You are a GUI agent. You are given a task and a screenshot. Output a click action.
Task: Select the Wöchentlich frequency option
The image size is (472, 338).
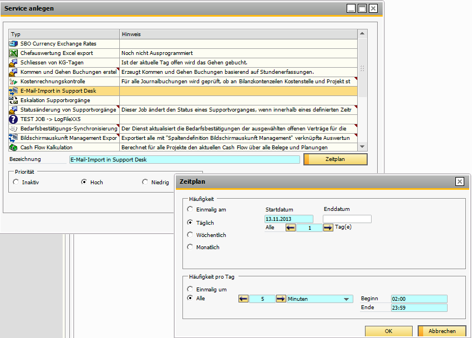pyautogui.click(x=191, y=235)
